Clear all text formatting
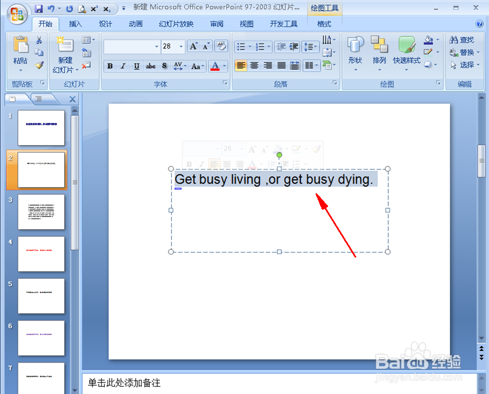489x394 pixels. (221, 46)
